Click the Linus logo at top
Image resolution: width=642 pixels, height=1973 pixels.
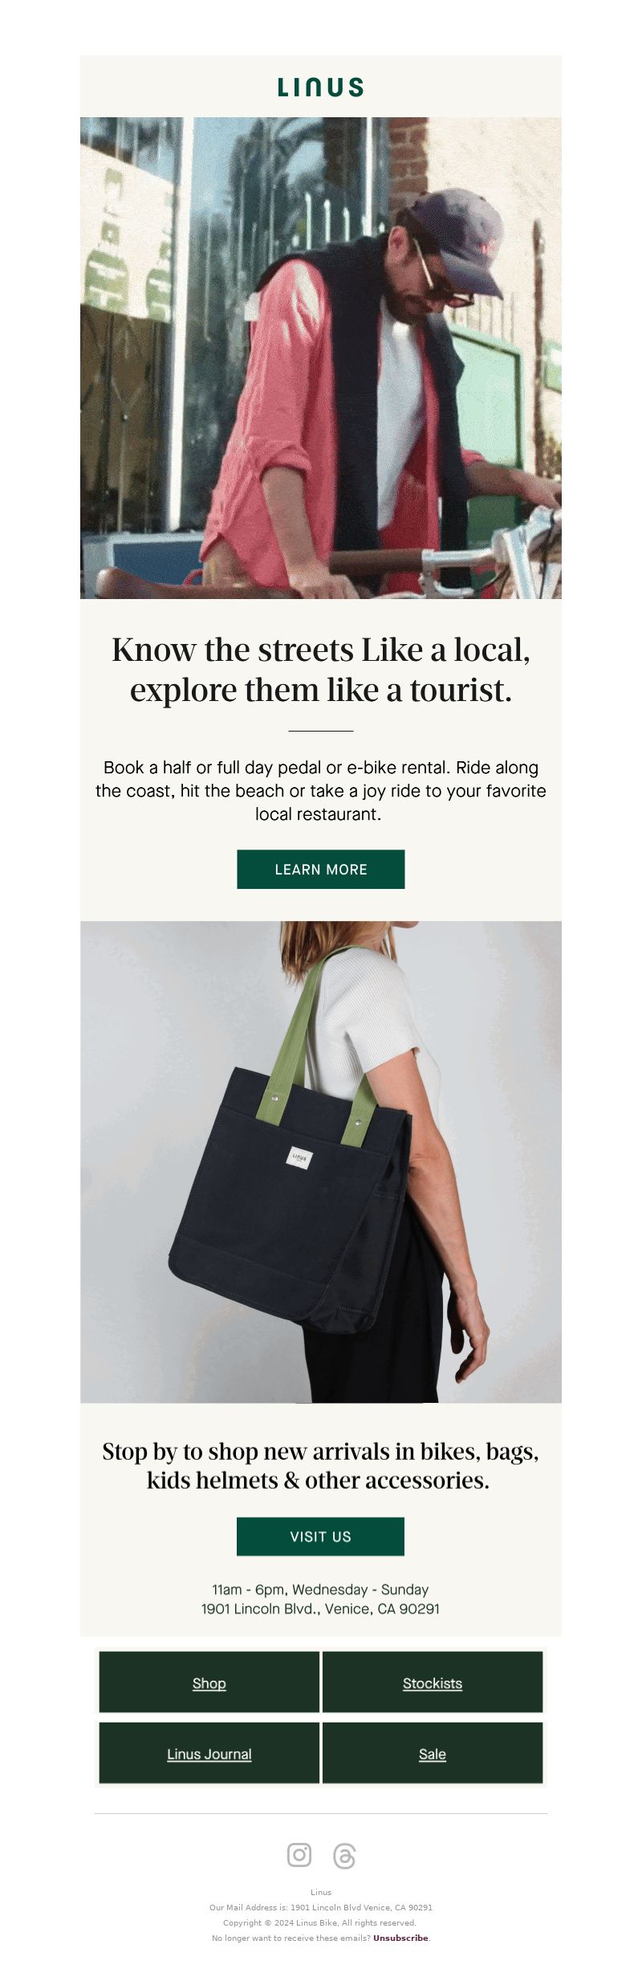(x=321, y=88)
